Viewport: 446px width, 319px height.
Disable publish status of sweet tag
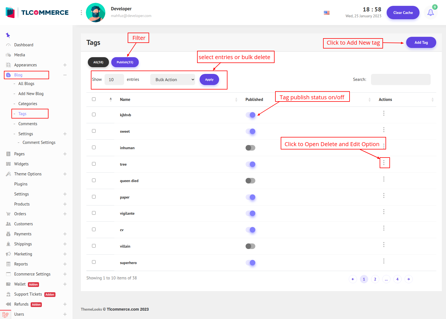pyautogui.click(x=250, y=131)
